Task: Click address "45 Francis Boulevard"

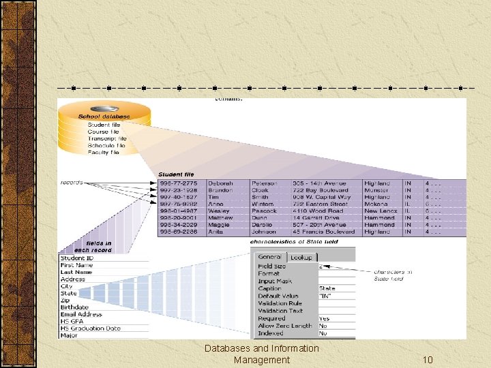Action: click(324, 232)
